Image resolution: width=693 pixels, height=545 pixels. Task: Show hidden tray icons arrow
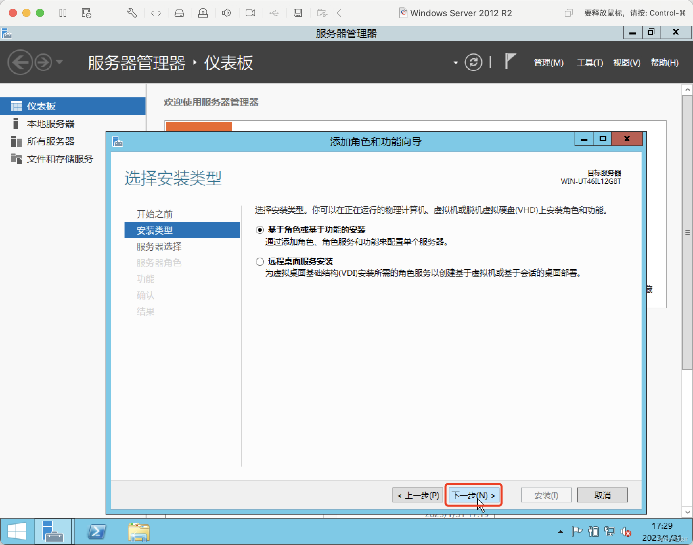(561, 532)
